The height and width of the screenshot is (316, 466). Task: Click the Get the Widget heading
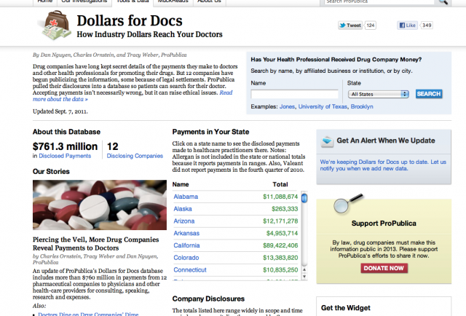click(x=346, y=308)
